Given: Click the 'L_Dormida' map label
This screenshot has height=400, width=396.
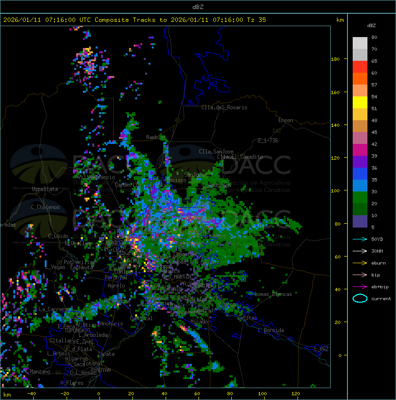Looking at the screenshot, I should [271, 330].
